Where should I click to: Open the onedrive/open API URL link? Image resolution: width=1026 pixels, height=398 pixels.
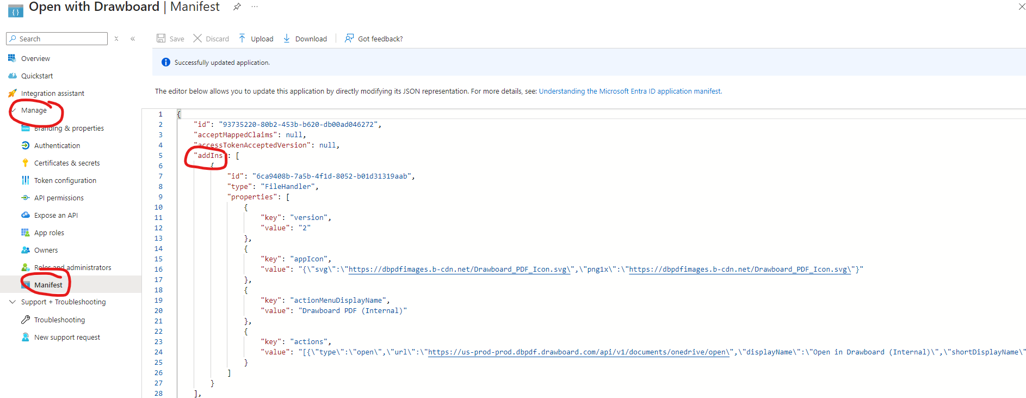(579, 352)
